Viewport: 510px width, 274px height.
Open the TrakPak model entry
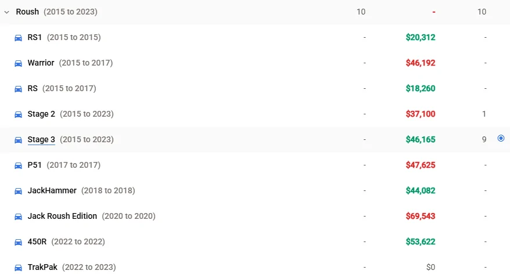coord(42,267)
